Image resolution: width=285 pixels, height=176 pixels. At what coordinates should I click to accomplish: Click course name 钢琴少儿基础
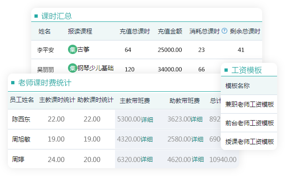(95, 68)
